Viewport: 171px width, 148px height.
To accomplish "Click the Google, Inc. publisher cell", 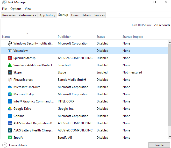I will (x=66, y=109).
